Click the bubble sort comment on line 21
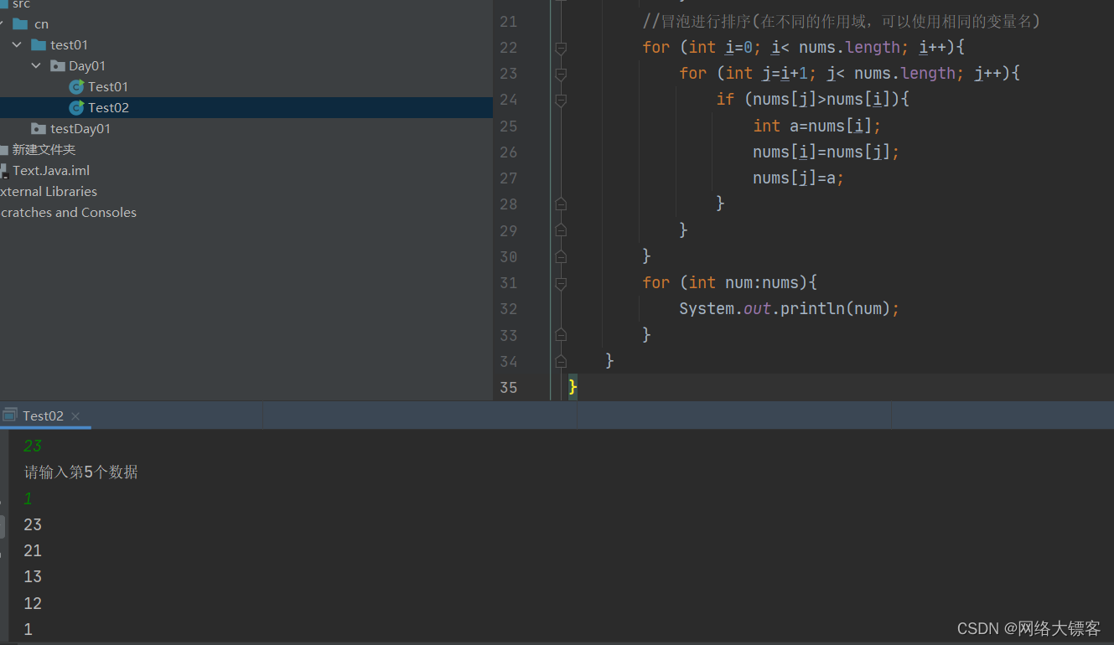The height and width of the screenshot is (645, 1114). point(841,21)
